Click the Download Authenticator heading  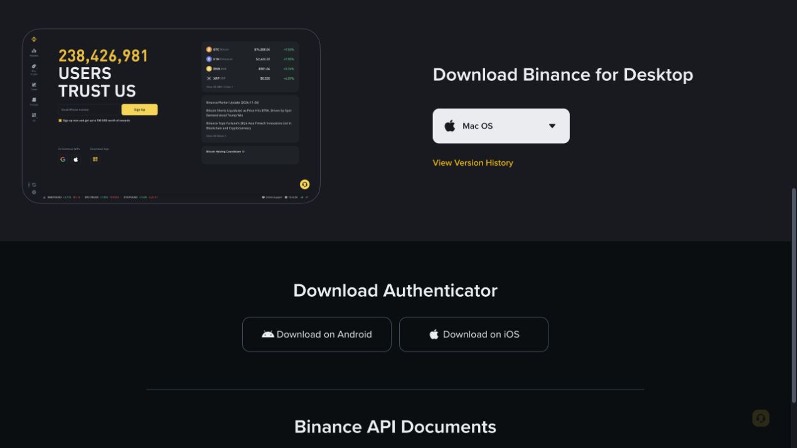coord(395,291)
